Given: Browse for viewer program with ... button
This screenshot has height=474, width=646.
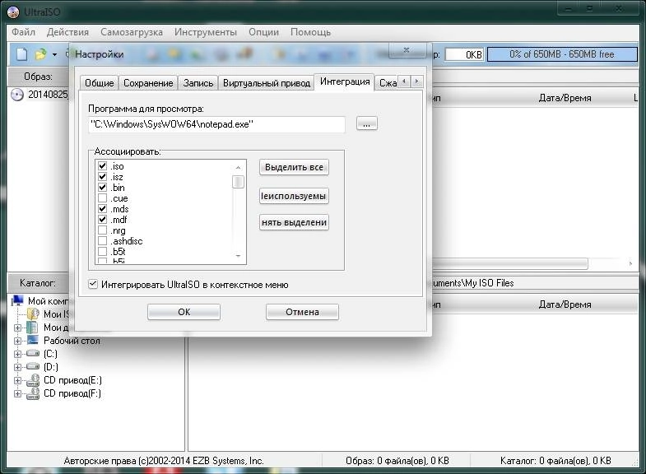Looking at the screenshot, I should [x=367, y=123].
